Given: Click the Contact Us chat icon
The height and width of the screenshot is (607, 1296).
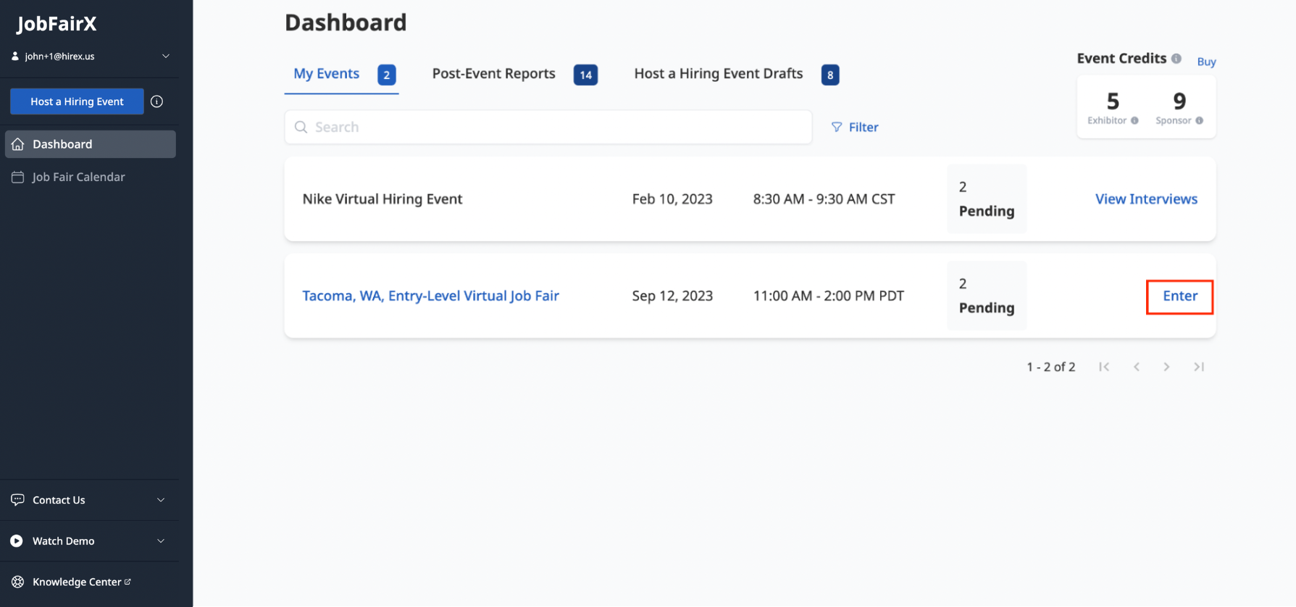Looking at the screenshot, I should [17, 500].
